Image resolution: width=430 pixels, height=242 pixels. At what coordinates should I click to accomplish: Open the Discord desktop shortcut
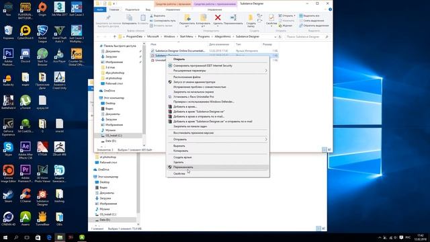pos(26,56)
